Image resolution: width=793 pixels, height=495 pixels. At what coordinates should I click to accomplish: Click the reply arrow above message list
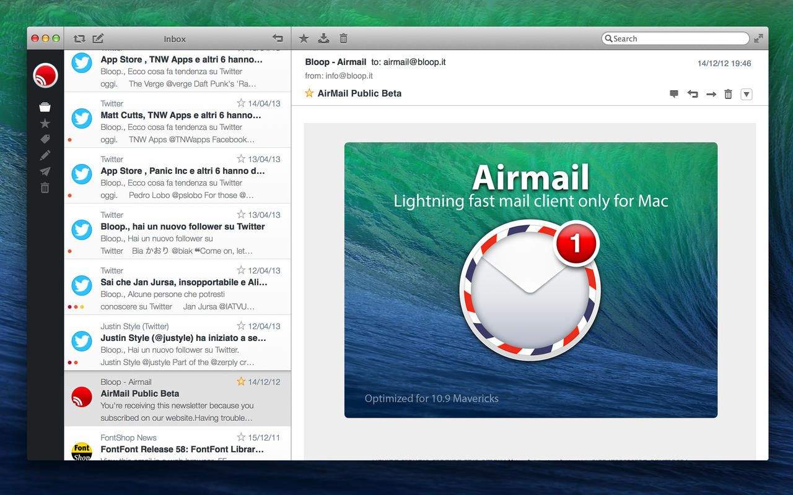[278, 38]
